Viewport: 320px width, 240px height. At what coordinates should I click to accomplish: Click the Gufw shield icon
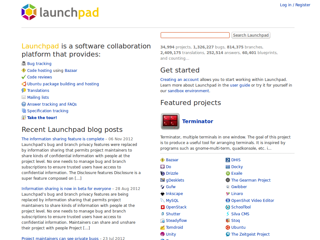click(x=162, y=187)
